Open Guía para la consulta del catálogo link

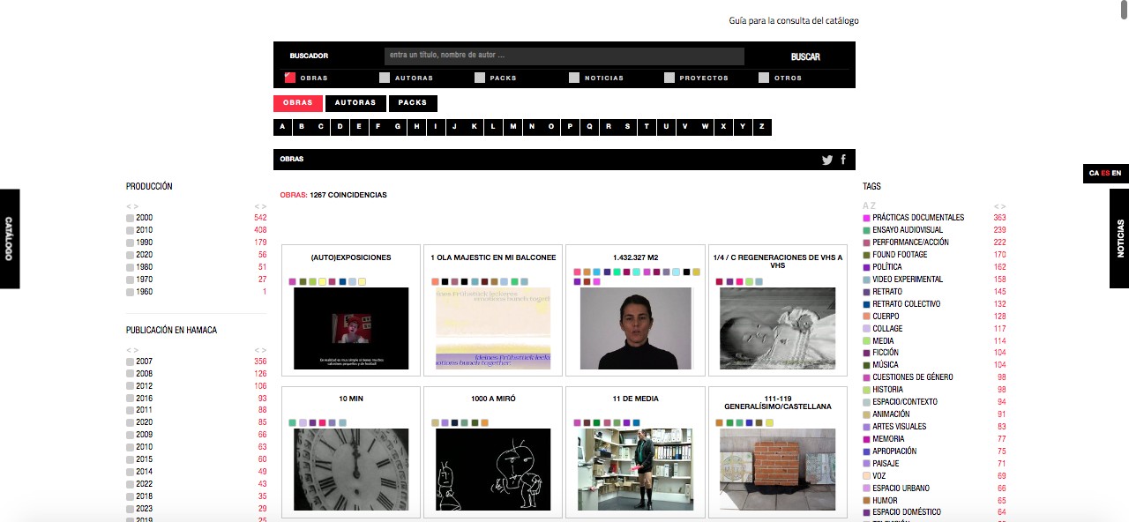click(793, 20)
